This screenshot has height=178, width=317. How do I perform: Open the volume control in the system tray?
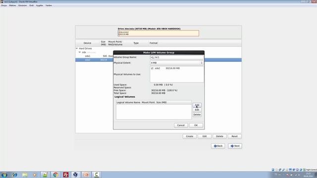(x=299, y=175)
